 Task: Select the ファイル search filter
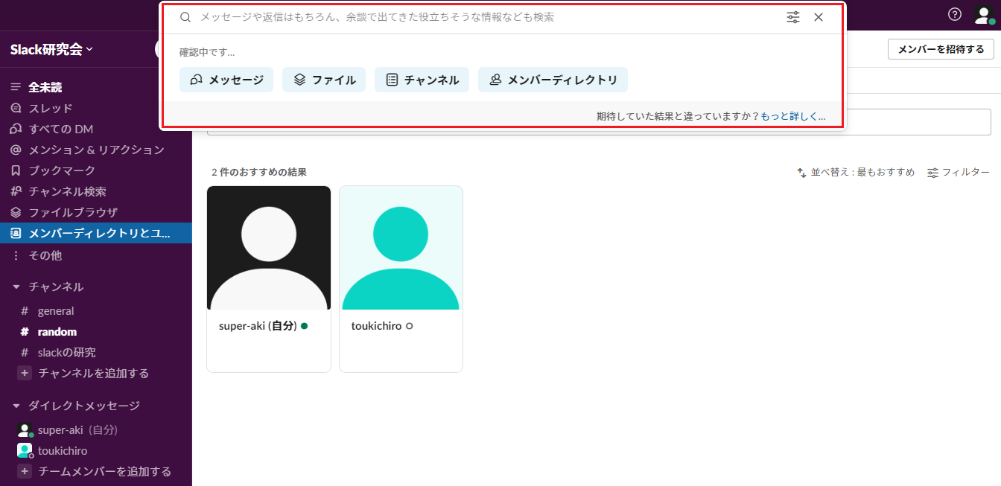[324, 80]
